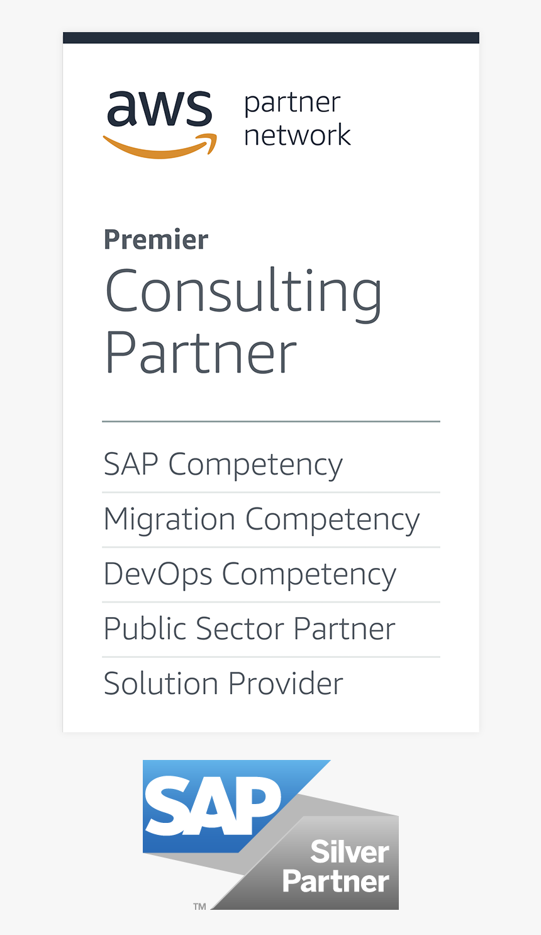Choose the DevOps Competency entry
The height and width of the screenshot is (935, 541).
click(x=250, y=574)
